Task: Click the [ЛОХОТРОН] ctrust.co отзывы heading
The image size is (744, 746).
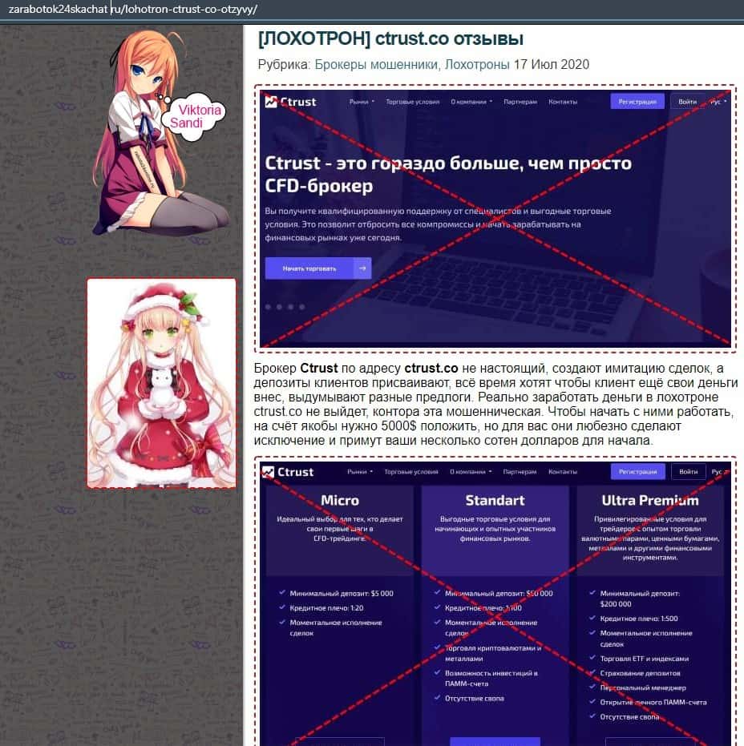Action: (x=390, y=39)
